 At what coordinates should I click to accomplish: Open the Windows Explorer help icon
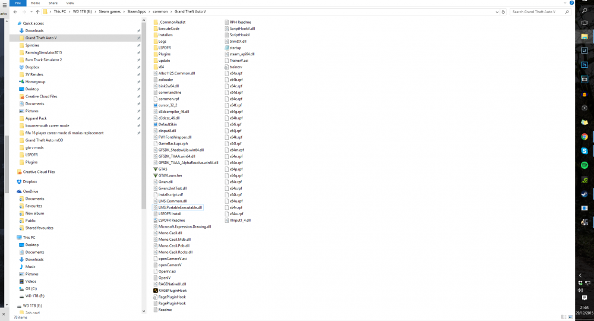(571, 3)
